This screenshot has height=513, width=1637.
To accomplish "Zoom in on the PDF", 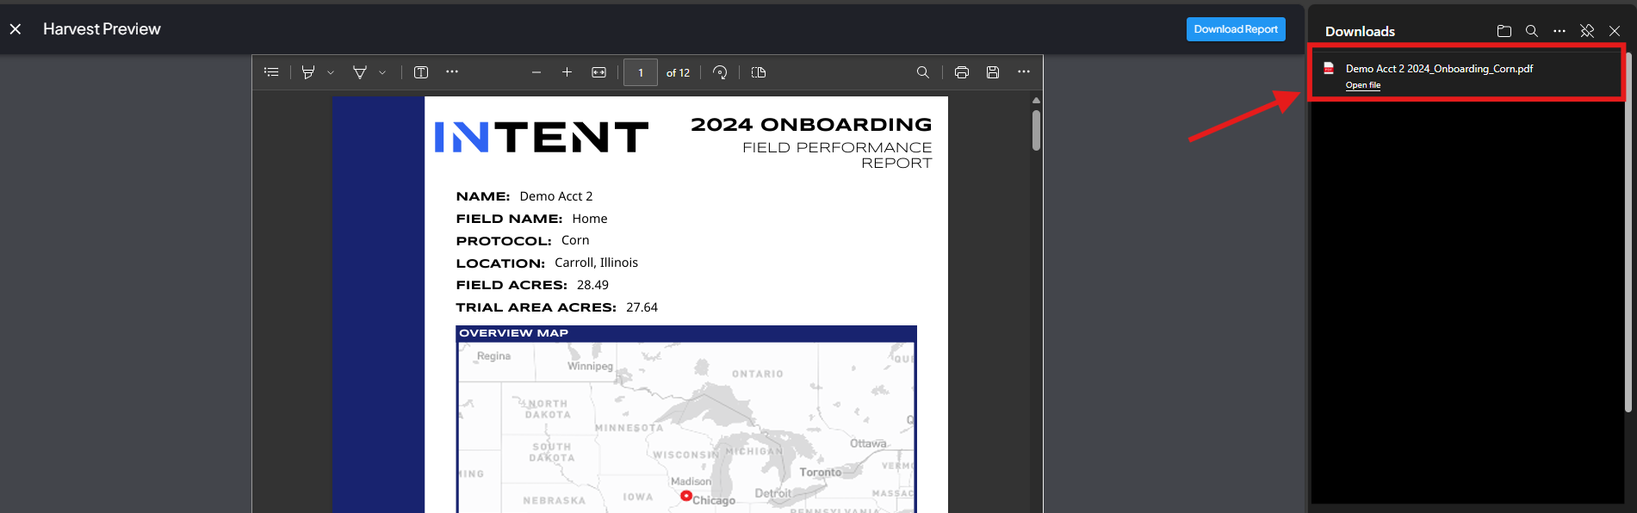I will click(567, 72).
